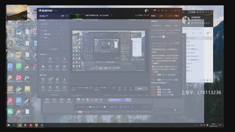The height and width of the screenshot is (132, 235).
Task: Open the apps grid tab in YY
Action: coord(208,33)
